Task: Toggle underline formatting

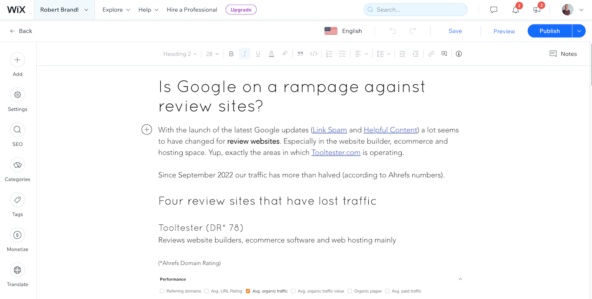Action: [x=258, y=54]
